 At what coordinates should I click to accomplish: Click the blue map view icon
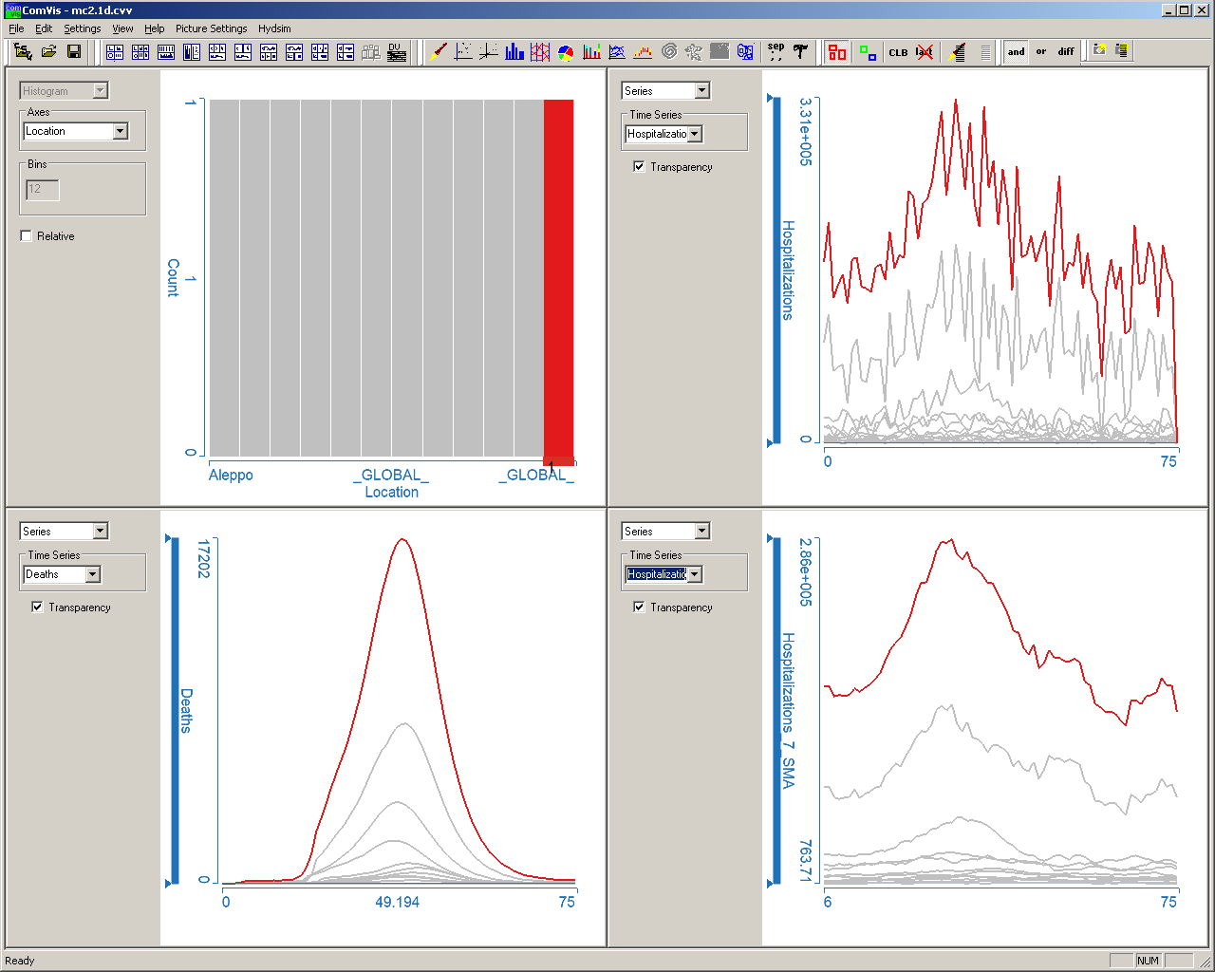(x=745, y=52)
